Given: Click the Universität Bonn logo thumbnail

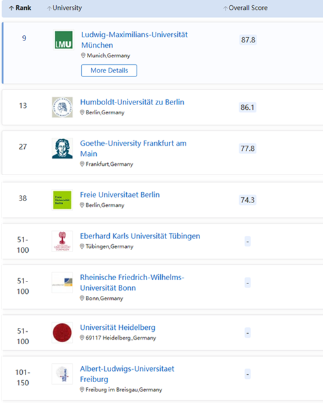Looking at the screenshot, I should tap(62, 282).
